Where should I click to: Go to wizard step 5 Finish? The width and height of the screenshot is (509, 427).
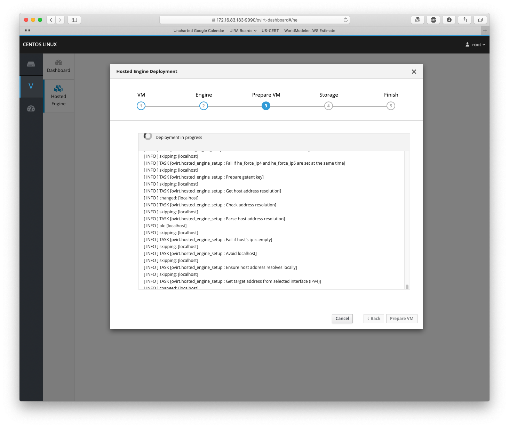[391, 106]
